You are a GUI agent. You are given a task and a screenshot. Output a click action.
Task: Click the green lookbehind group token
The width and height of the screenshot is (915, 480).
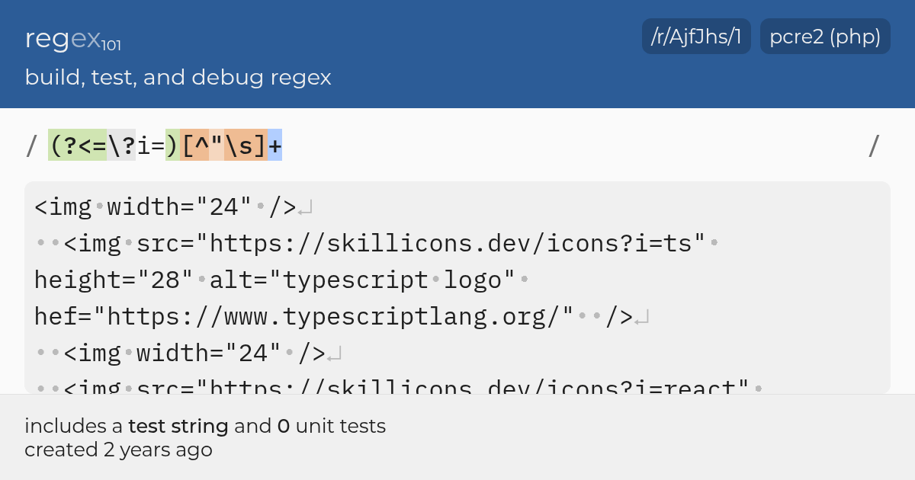click(114, 146)
